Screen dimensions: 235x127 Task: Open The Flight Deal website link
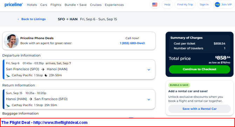point(44,122)
